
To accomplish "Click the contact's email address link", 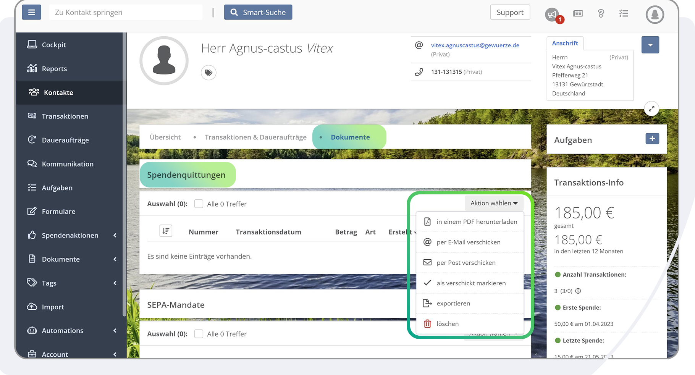I will click(475, 45).
